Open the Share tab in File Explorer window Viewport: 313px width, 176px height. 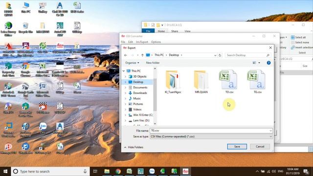(x=175, y=31)
